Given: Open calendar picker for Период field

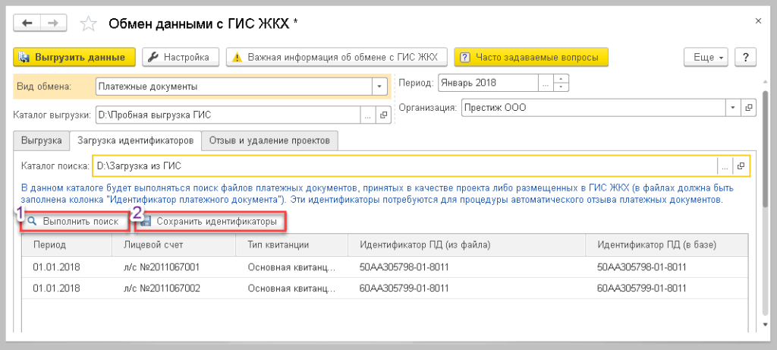Looking at the screenshot, I should coord(545,82).
